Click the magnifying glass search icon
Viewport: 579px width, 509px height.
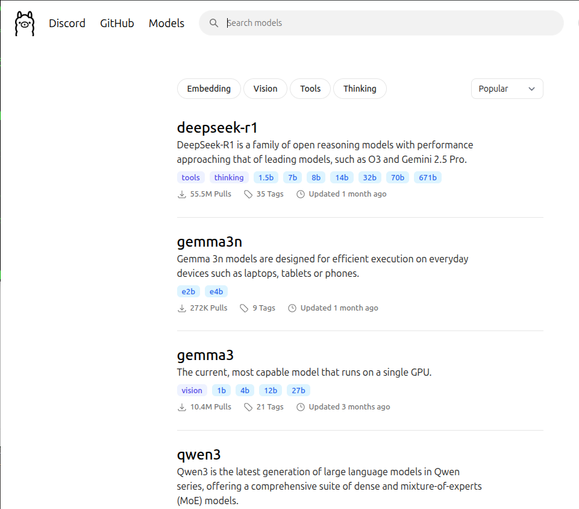(x=213, y=23)
